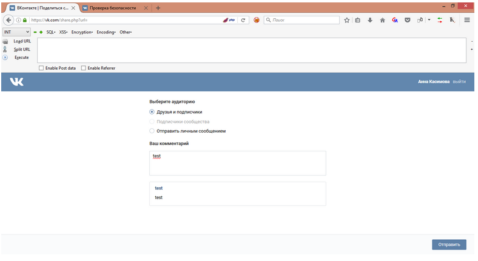This screenshot has width=478, height=261.
Task: Click the VK logo in header
Action: (x=17, y=82)
